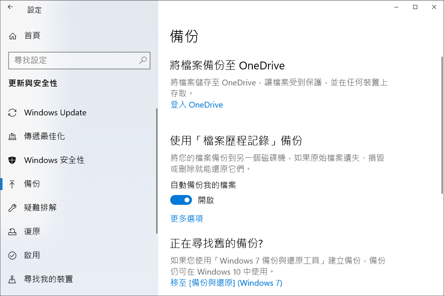This screenshot has width=444, height=296.
Task: Click the 登入 OneDrive link
Action: 197,105
